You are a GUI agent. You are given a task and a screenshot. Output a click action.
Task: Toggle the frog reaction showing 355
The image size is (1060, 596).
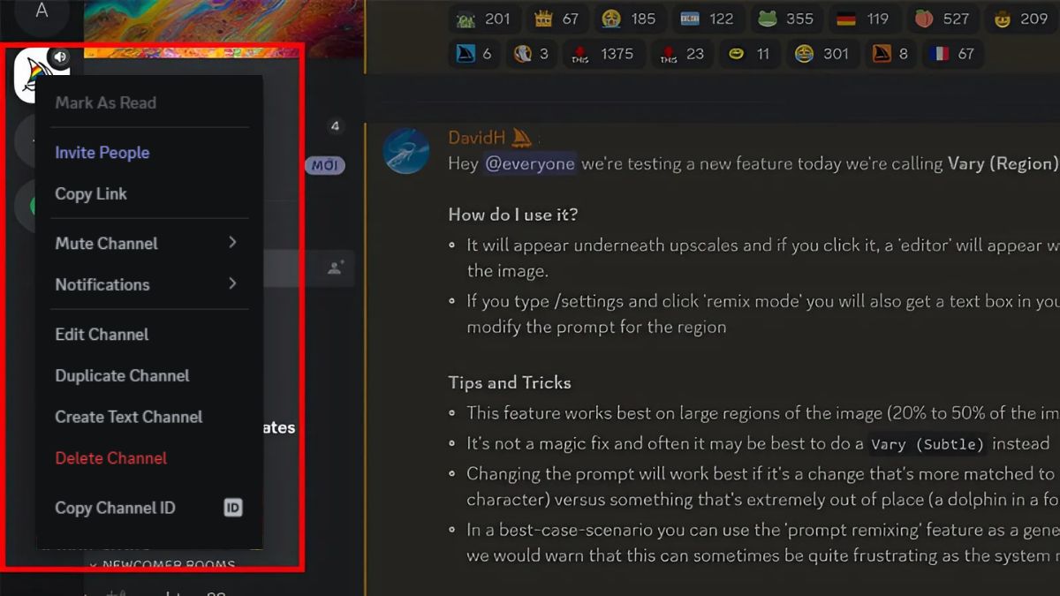(x=786, y=19)
